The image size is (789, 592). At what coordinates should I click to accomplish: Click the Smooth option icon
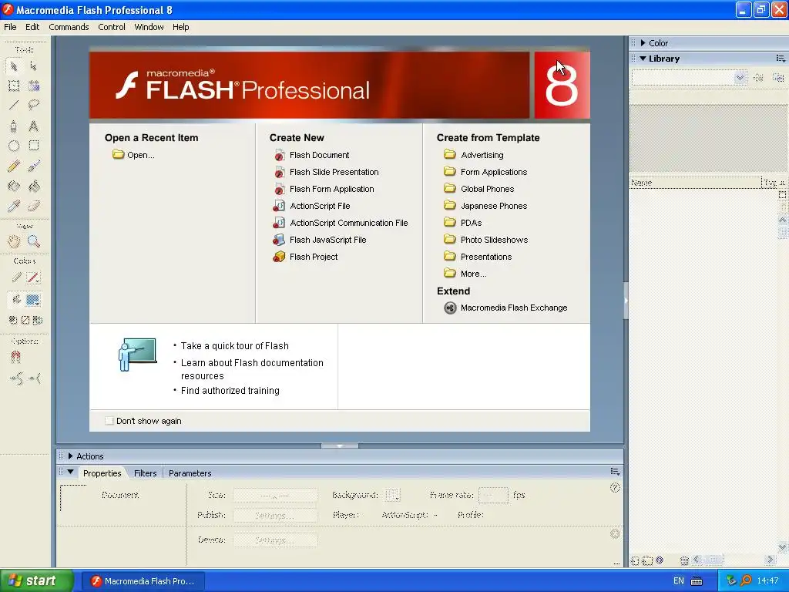(16, 378)
